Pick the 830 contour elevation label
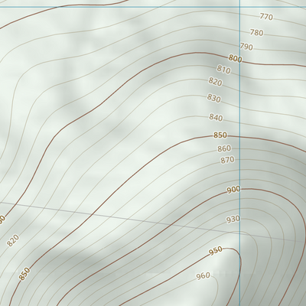The width and height of the screenshot is (306, 306). (213, 98)
